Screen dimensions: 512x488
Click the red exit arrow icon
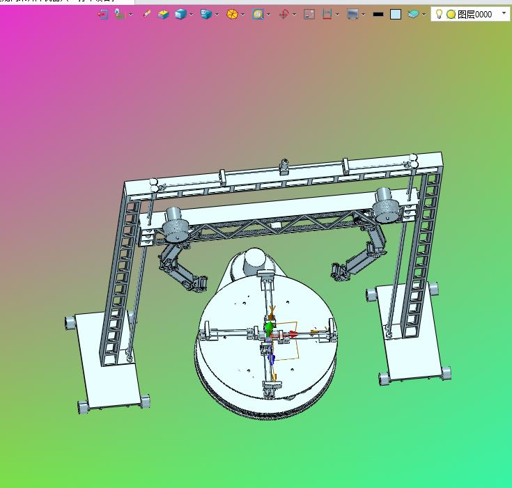tap(103, 14)
